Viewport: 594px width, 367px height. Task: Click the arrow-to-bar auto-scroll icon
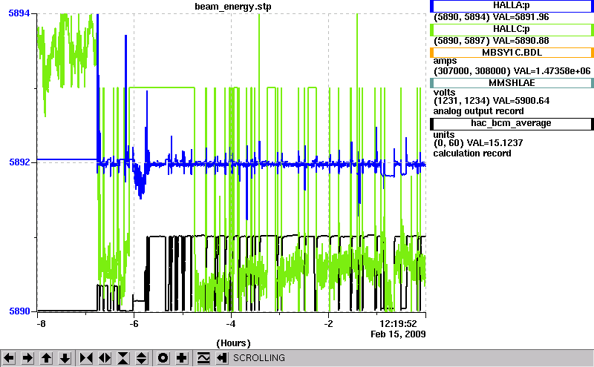pyautogui.click(x=222, y=358)
